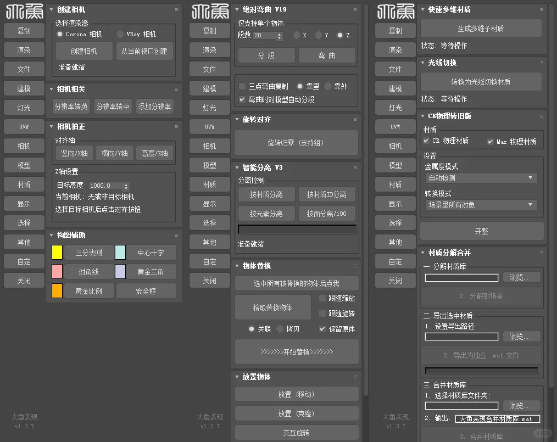
Task: Click the 开整 conversion button
Action: pos(481,231)
